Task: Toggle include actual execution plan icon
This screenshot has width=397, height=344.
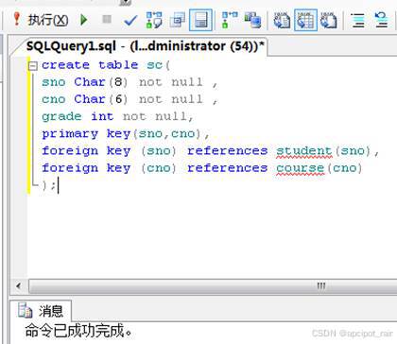Action: (x=230, y=20)
